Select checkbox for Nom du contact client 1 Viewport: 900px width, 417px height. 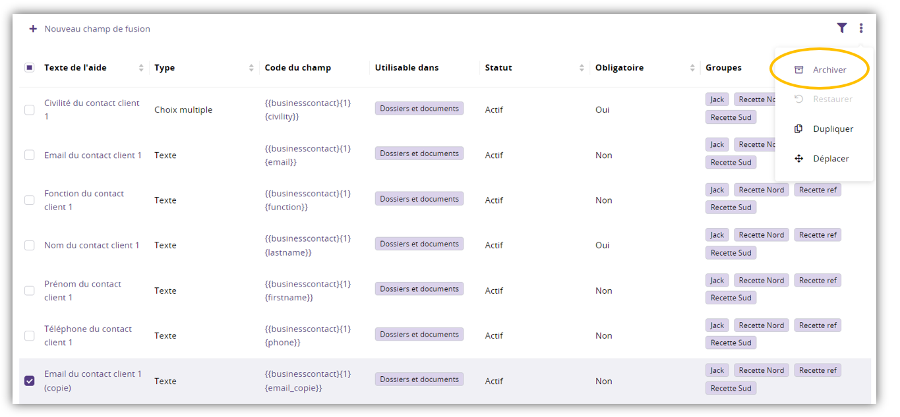[x=30, y=245]
